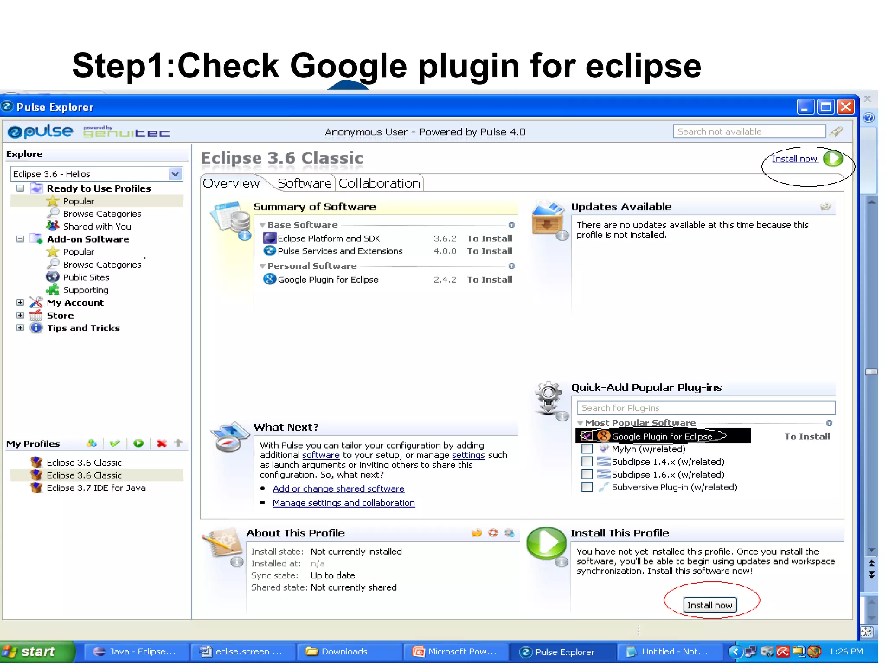Click the Eclipse Platform and SDK icon
The height and width of the screenshot is (664, 886).
(x=270, y=238)
